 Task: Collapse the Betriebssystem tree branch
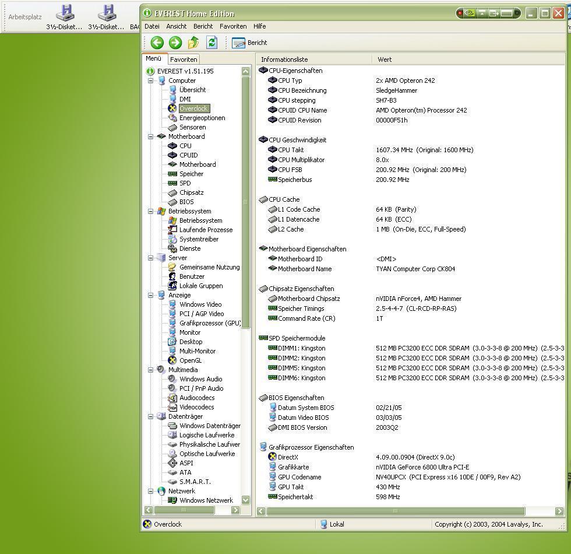click(150, 211)
